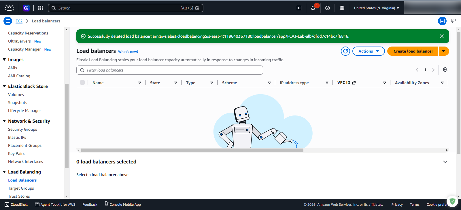Open Elastic IPs in sidebar
This screenshot has width=461, height=210.
[17, 137]
